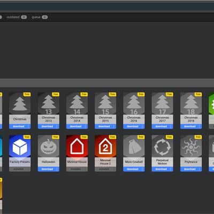
Task: Click the free badge on Perpetual Motion
Action: click(x=170, y=137)
